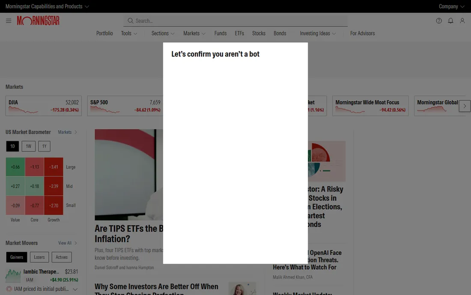Click the Large Core -1.13 cell
The image size is (471, 295).
coord(35,167)
